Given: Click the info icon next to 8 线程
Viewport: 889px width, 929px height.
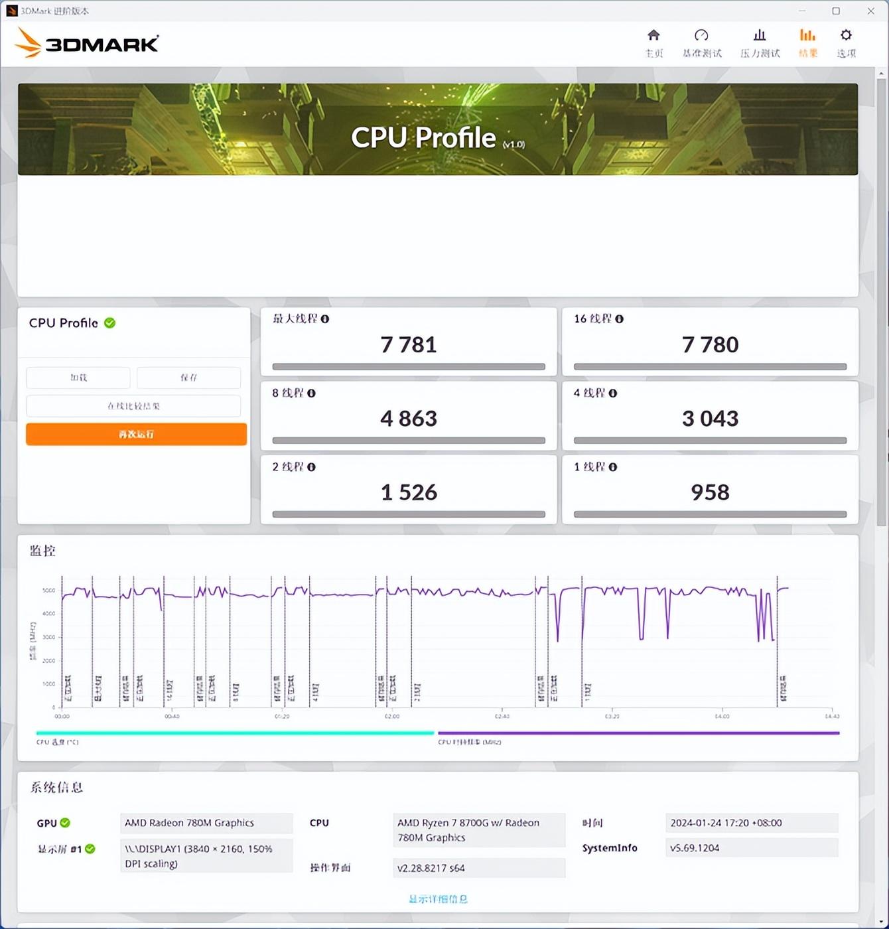Looking at the screenshot, I should tap(311, 393).
